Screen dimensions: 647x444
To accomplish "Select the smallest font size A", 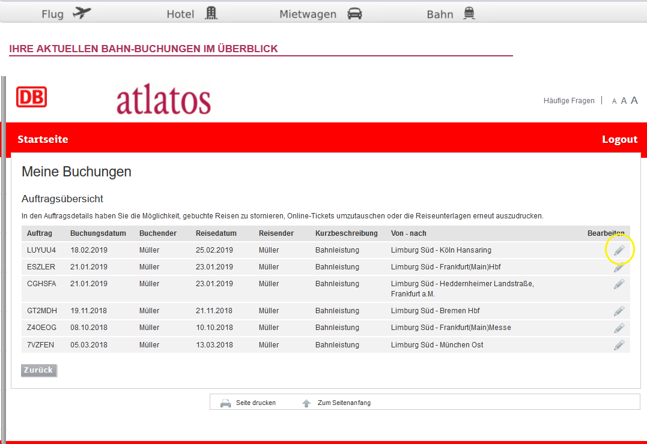I will pyautogui.click(x=614, y=101).
